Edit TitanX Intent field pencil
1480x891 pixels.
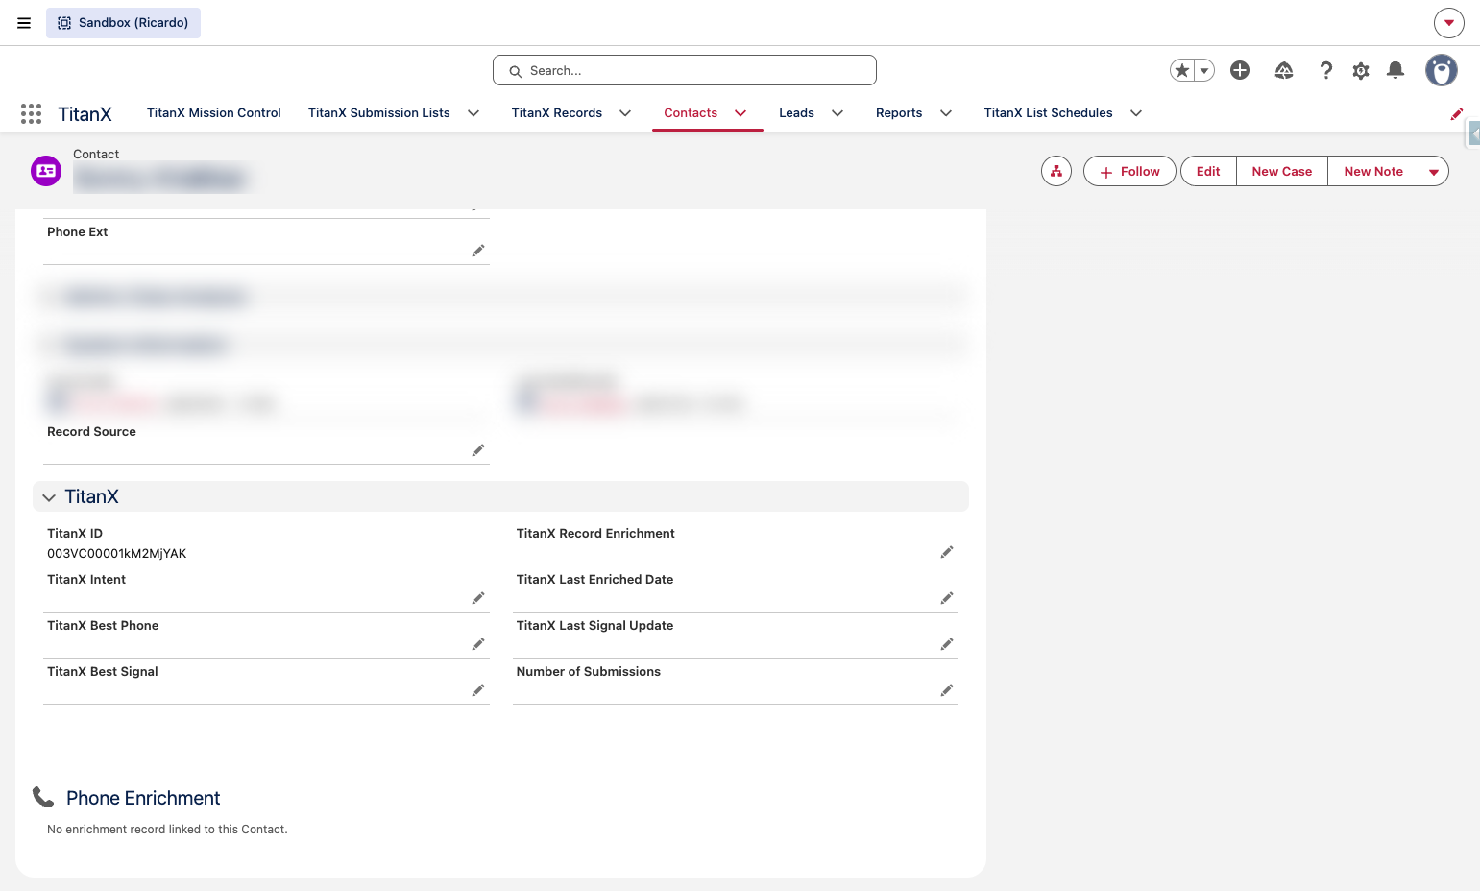point(478,598)
